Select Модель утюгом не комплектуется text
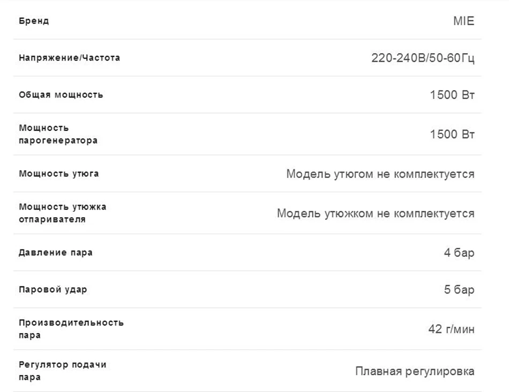The width and height of the screenshot is (509, 392). pyautogui.click(x=380, y=174)
